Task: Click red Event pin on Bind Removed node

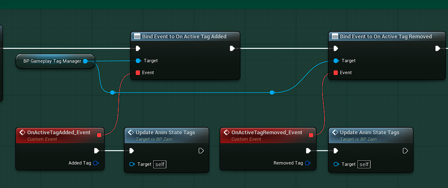Action: 336,72
